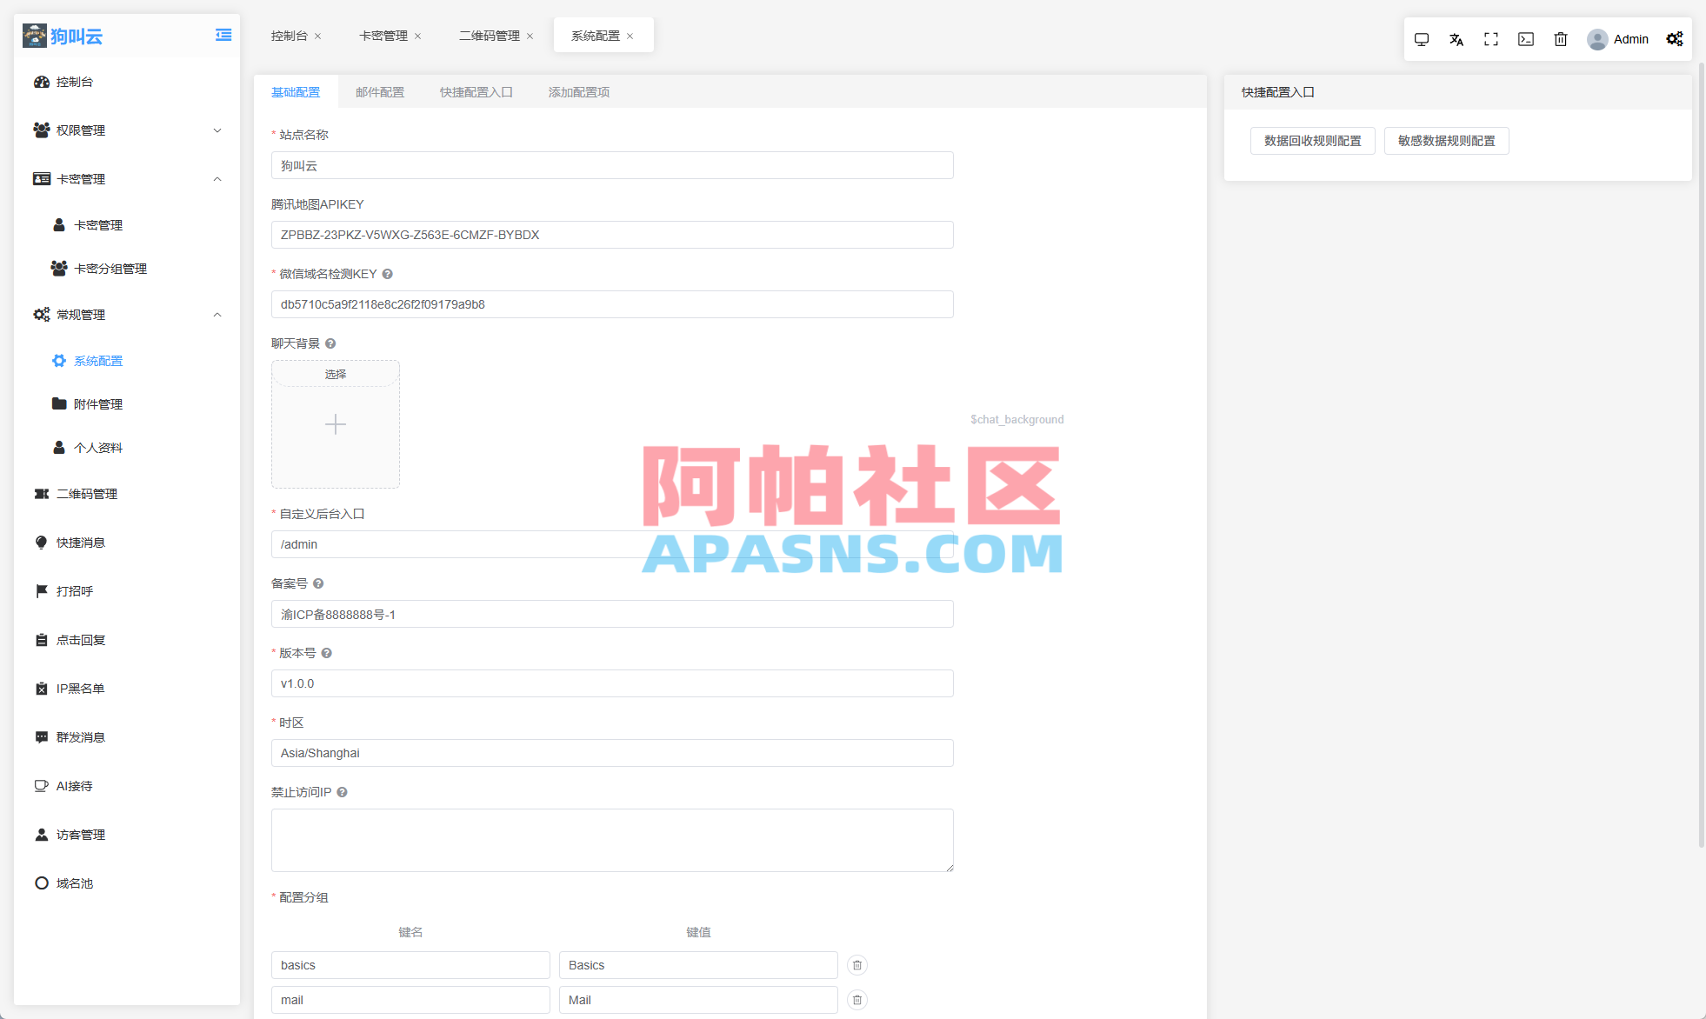Viewport: 1706px width, 1019px height.
Task: Open 二维码管理 from the sidebar
Action: (86, 494)
